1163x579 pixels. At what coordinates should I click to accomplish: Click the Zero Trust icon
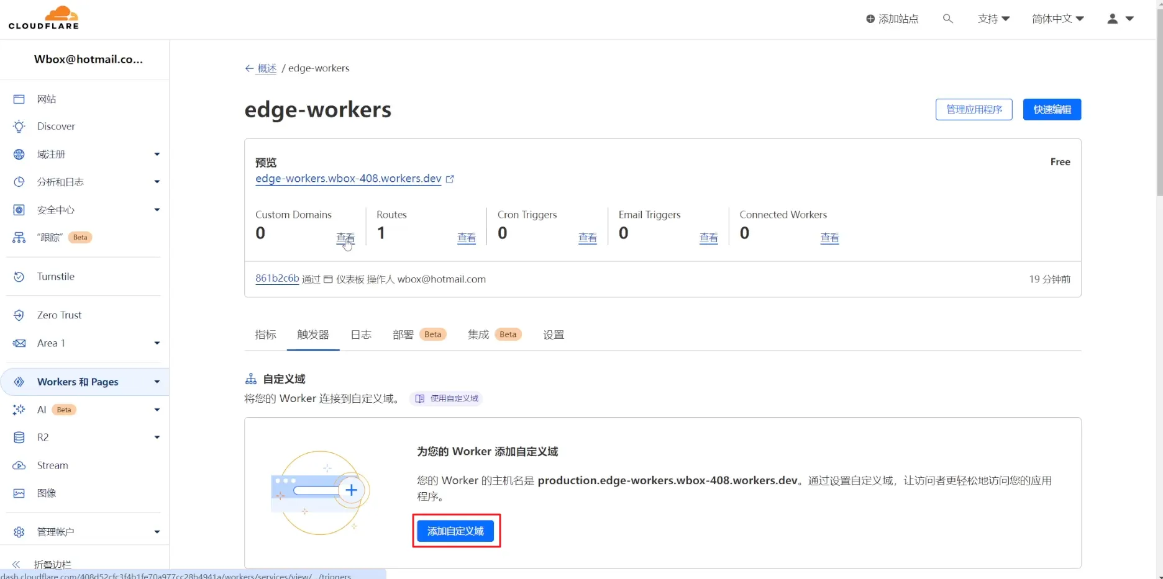(x=19, y=315)
